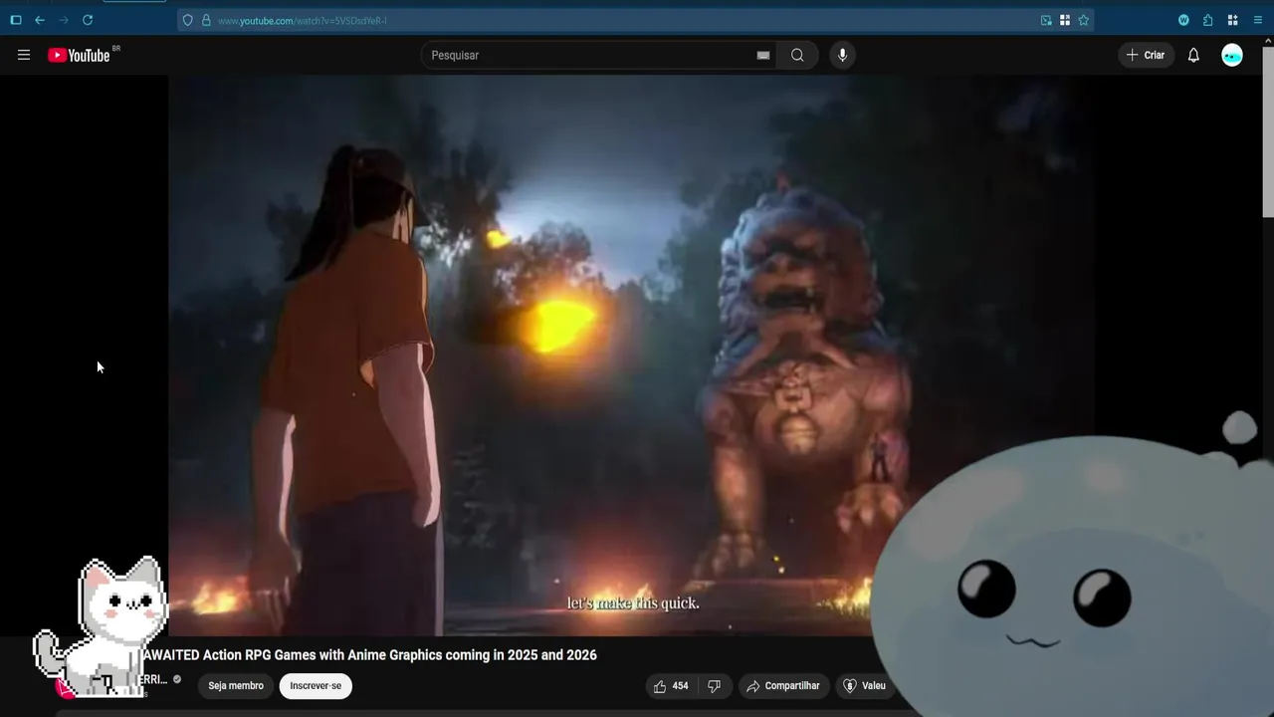Click the verified checkmark beside channel name

click(x=177, y=679)
